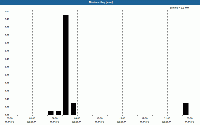Screen dimensions: 200x125
Task: Select the small bar just before 06:00
Action: tap(51, 113)
